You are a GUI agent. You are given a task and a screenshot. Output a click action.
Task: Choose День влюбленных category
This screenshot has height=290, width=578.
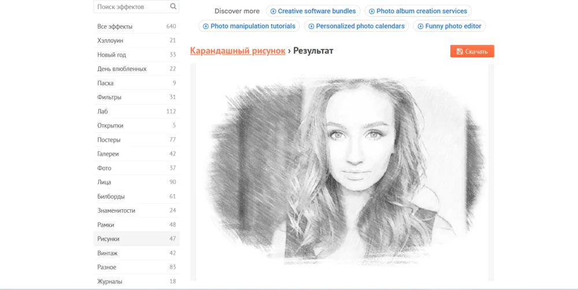[122, 69]
